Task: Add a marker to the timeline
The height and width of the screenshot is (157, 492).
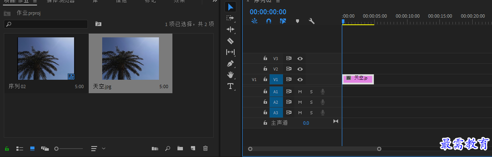Action: point(297,21)
